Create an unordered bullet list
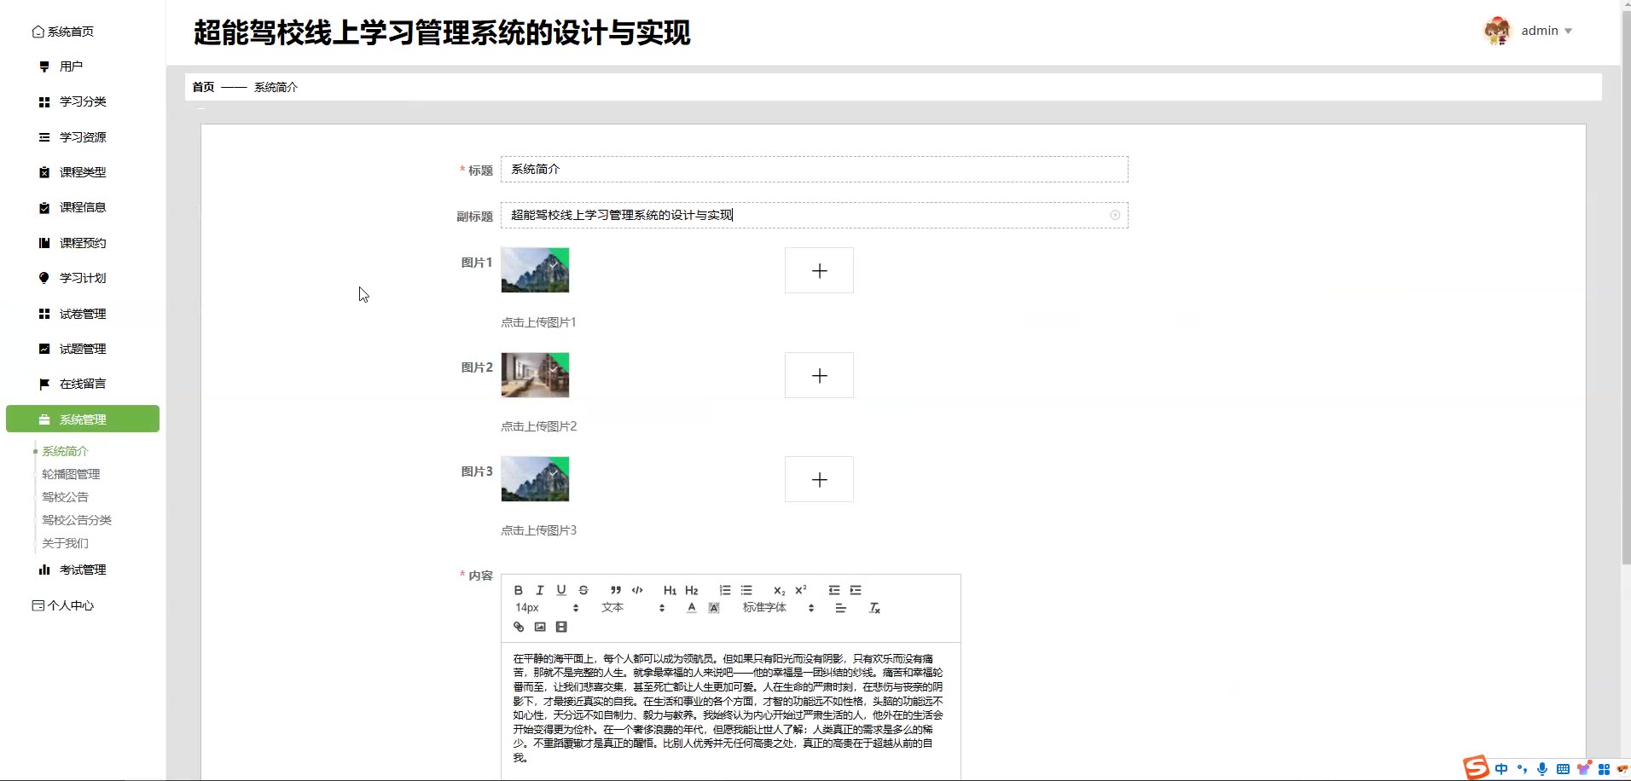Screen dimensions: 1631x781 746,590
